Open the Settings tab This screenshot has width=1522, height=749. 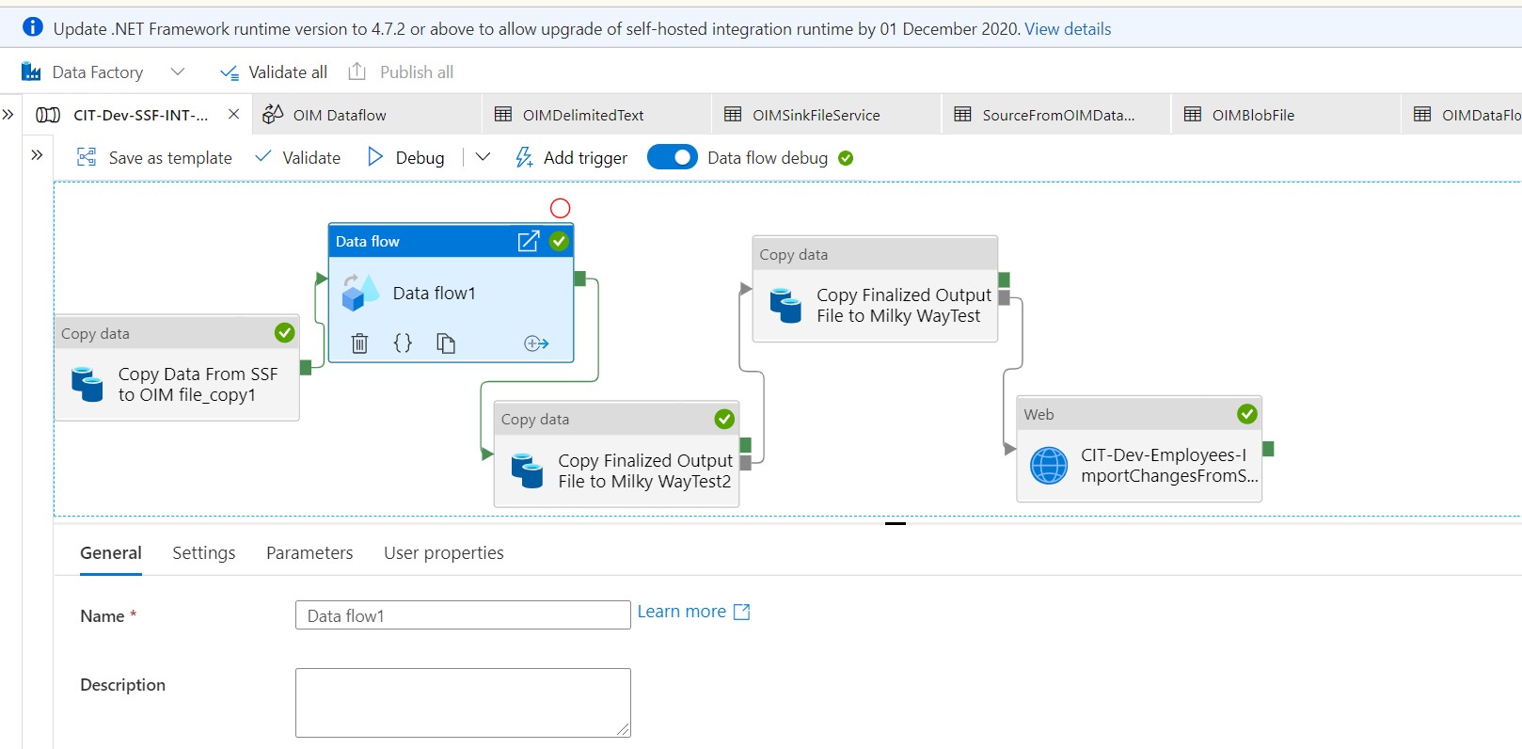tap(204, 553)
